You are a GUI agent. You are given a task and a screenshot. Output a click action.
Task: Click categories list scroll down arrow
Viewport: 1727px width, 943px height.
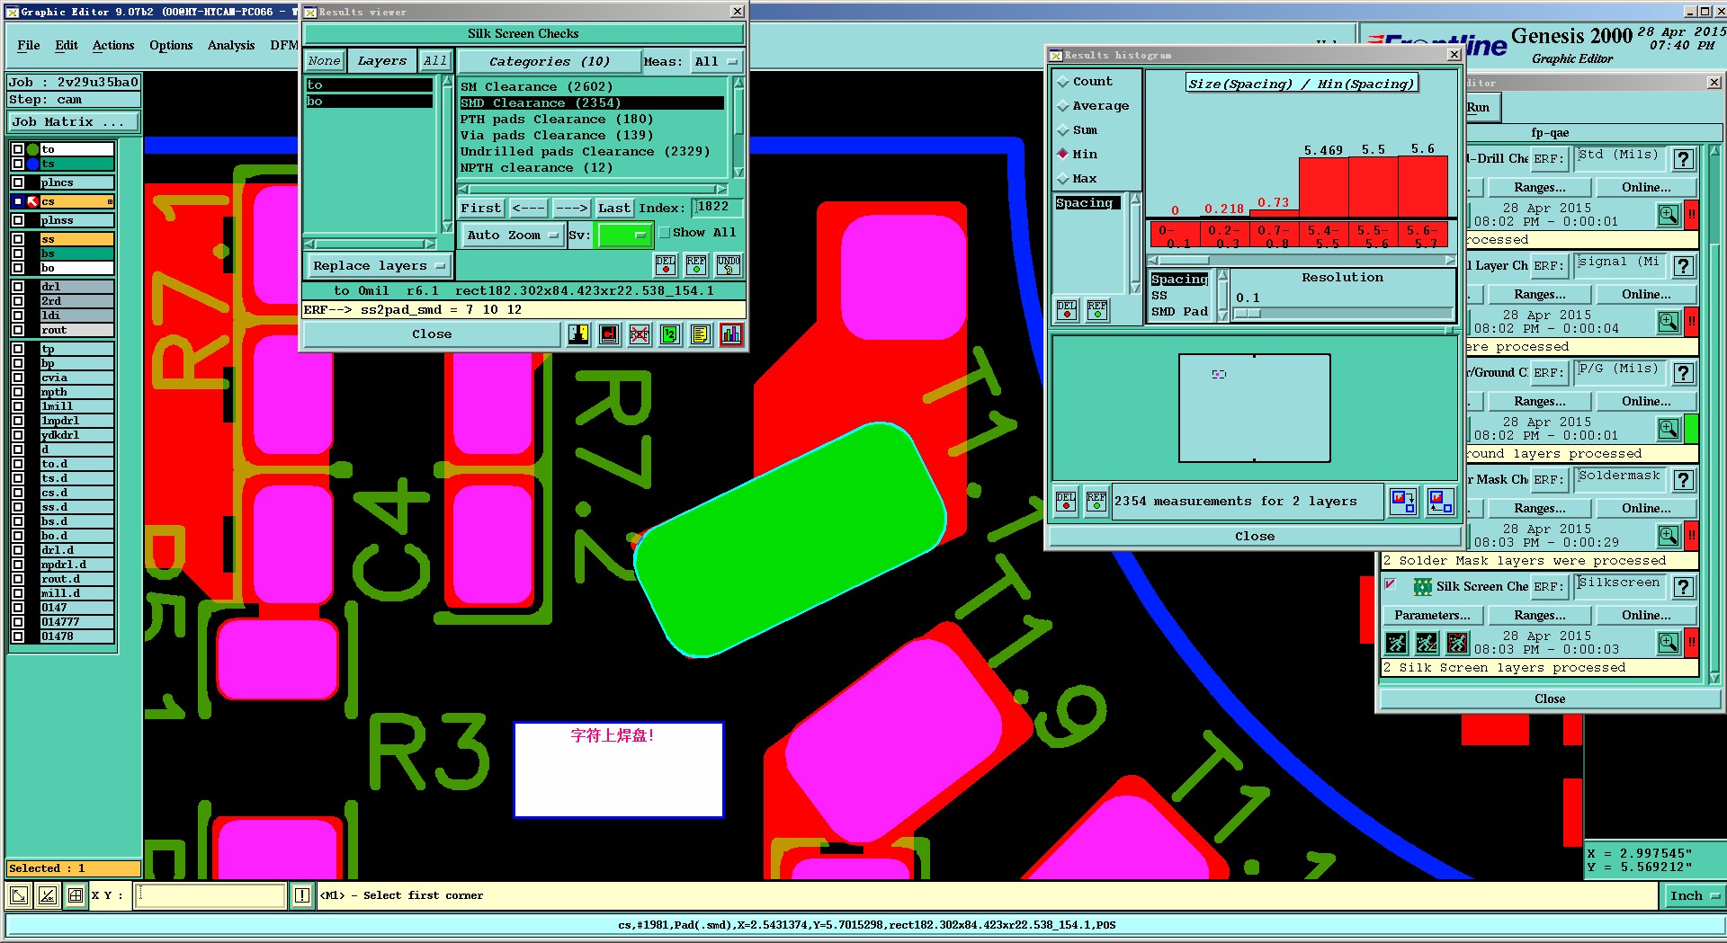tap(738, 172)
